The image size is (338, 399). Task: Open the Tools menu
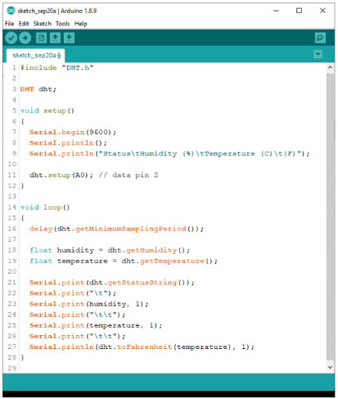[63, 24]
